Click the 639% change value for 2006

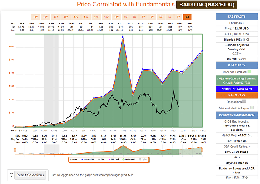(x=35, y=139)
